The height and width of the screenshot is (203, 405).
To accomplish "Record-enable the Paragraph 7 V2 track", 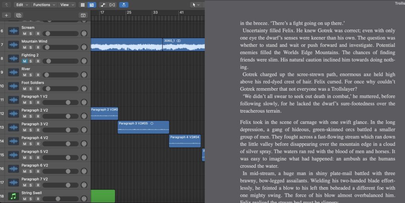I will [x=38, y=185].
